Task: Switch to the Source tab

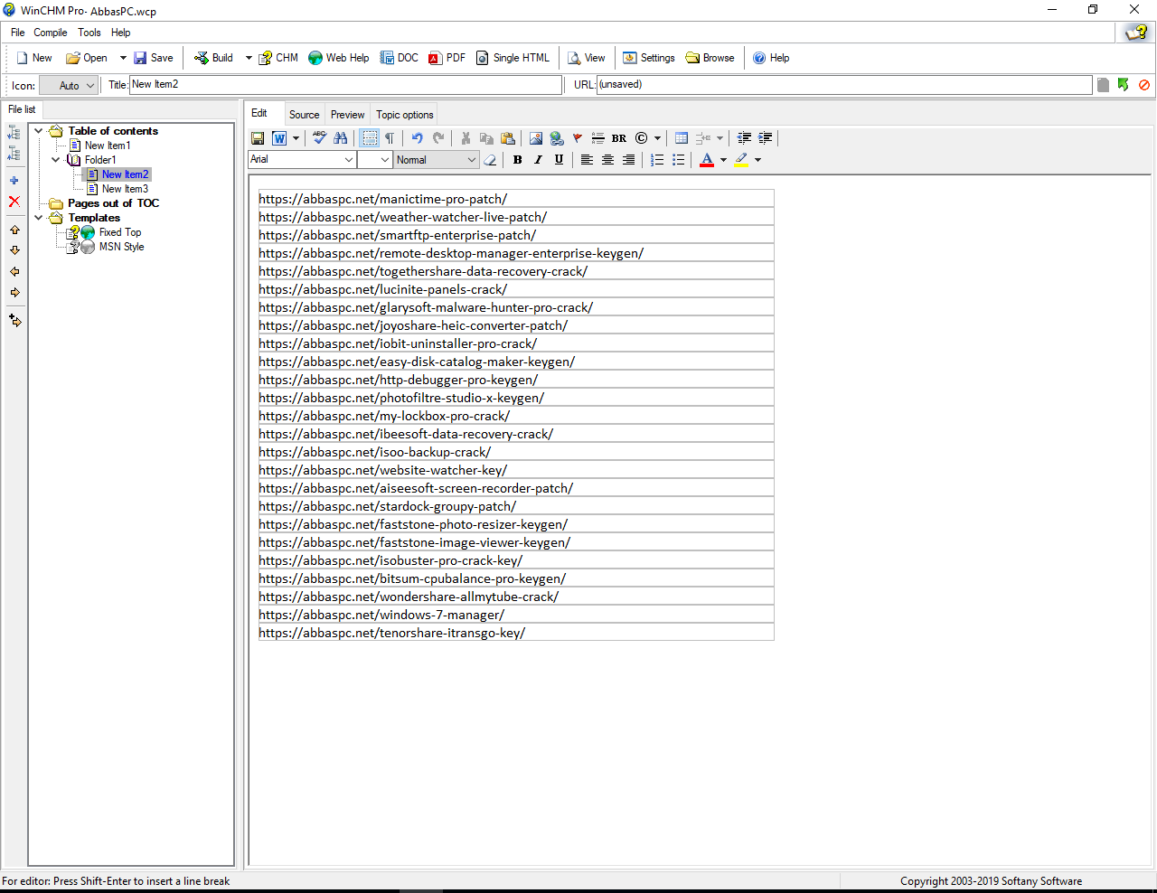Action: 304,115
